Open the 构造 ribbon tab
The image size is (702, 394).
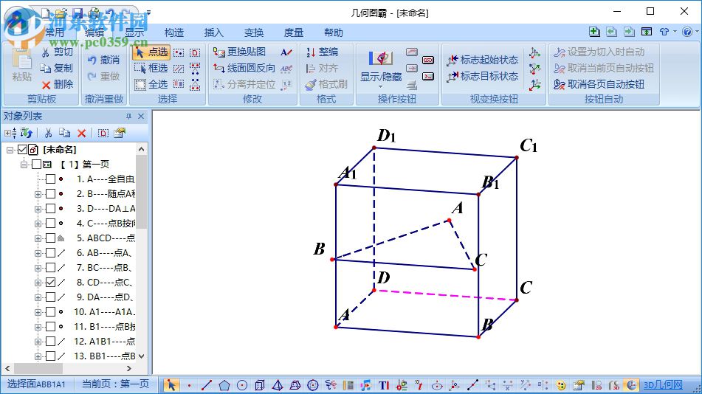[x=174, y=32]
